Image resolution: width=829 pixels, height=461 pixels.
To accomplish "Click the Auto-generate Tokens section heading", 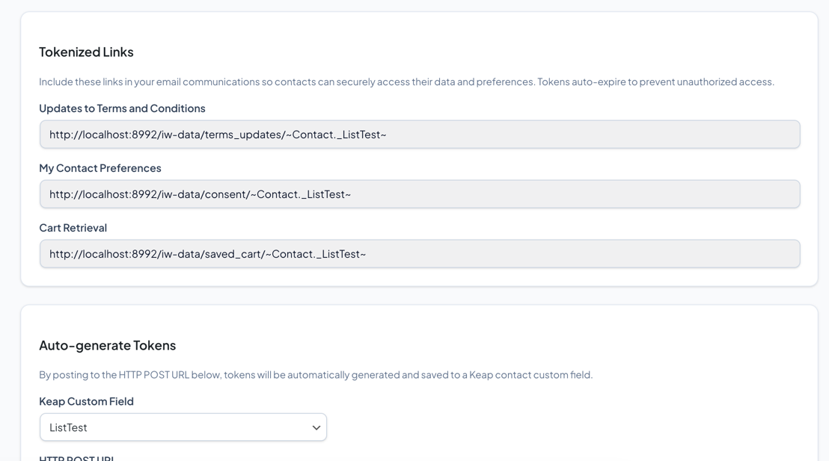I will [x=107, y=345].
